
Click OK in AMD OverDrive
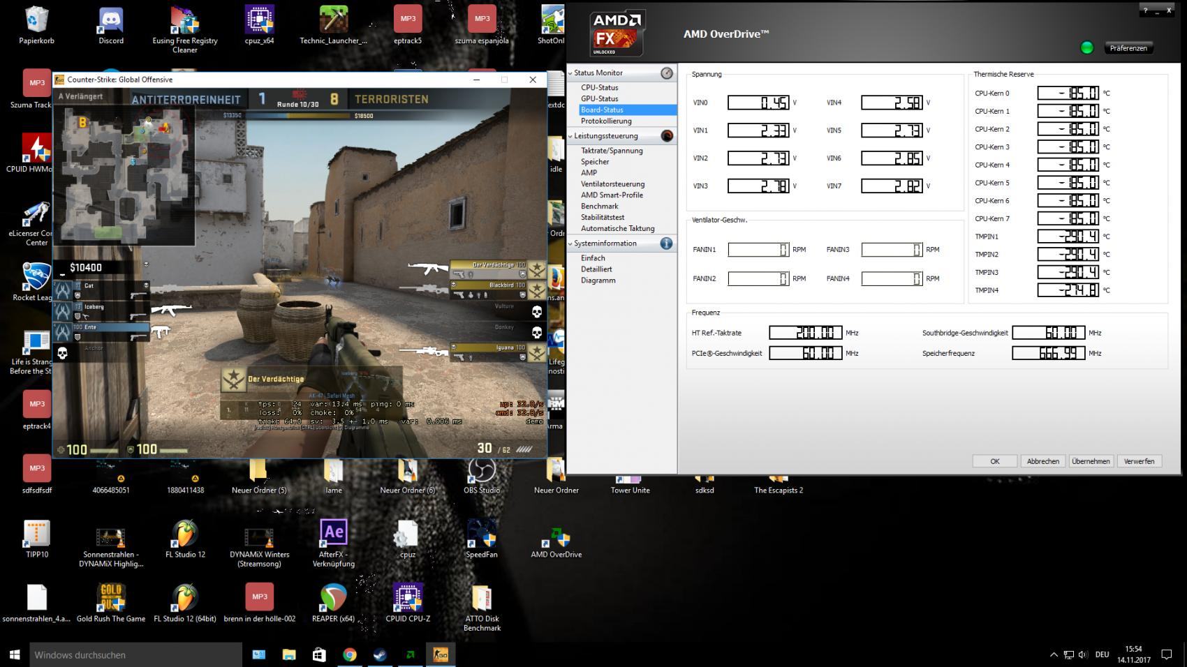click(994, 461)
